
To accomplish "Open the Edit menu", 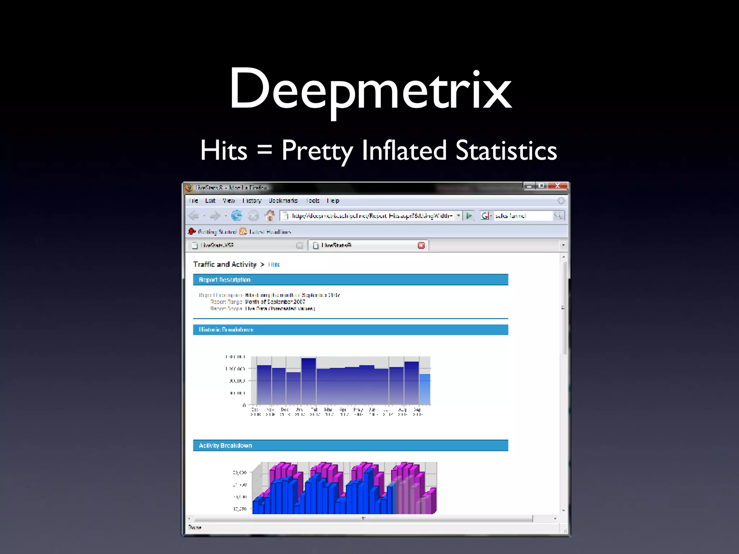I will [210, 201].
